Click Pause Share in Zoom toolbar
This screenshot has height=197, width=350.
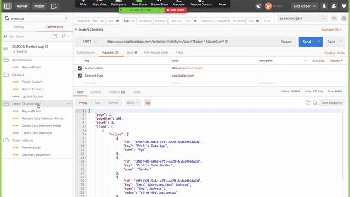[x=160, y=3]
